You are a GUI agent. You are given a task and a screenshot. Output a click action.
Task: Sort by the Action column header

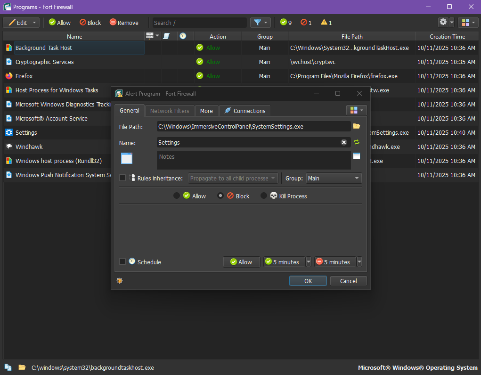tap(218, 37)
